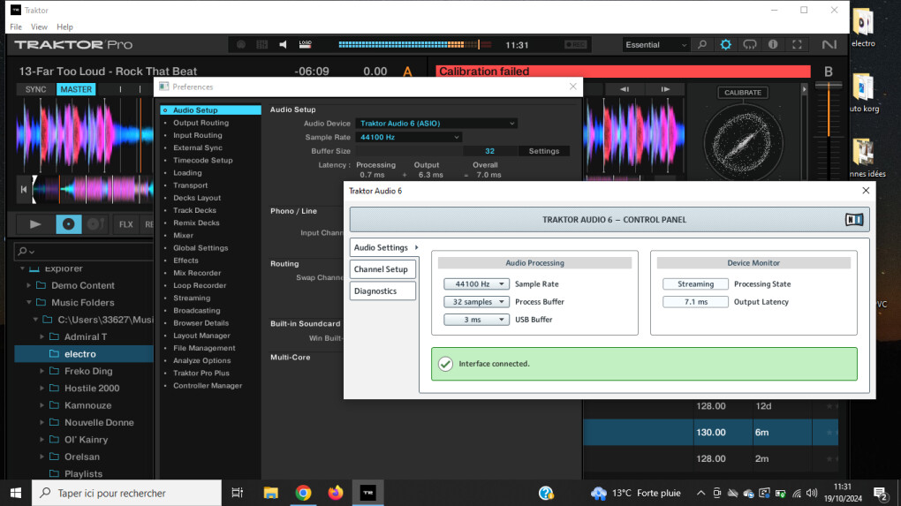Viewport: 901px width, 506px height.
Task: Open Help menu
Action: click(65, 27)
